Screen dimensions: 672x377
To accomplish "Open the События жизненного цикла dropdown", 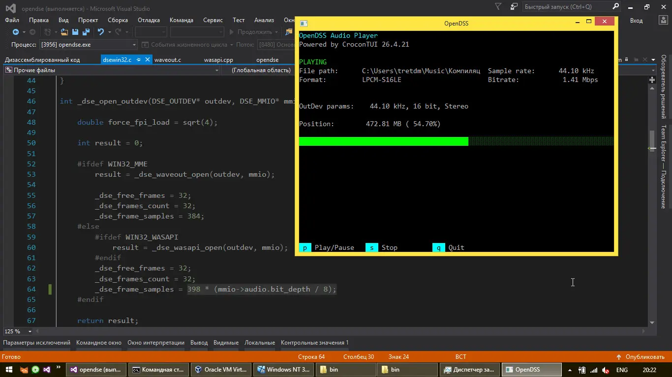I will click(x=231, y=45).
